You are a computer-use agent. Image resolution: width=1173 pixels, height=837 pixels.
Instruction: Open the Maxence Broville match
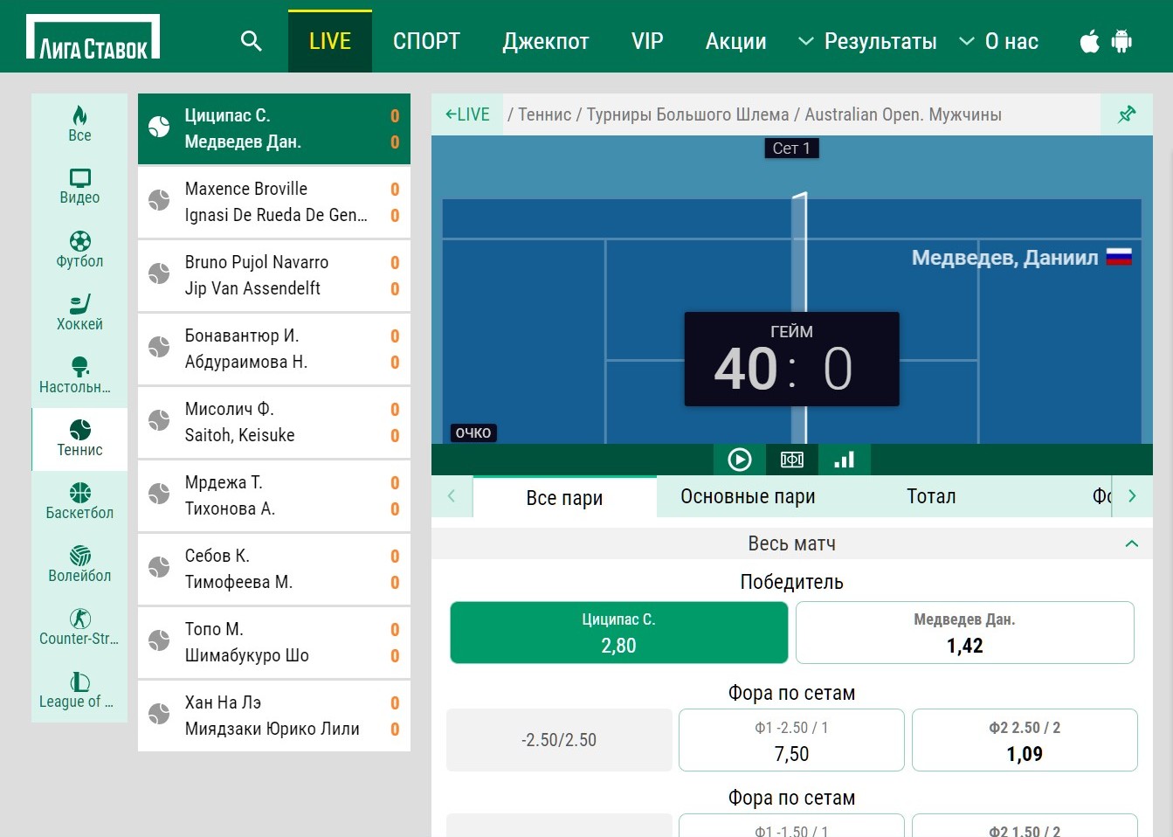[x=274, y=202]
